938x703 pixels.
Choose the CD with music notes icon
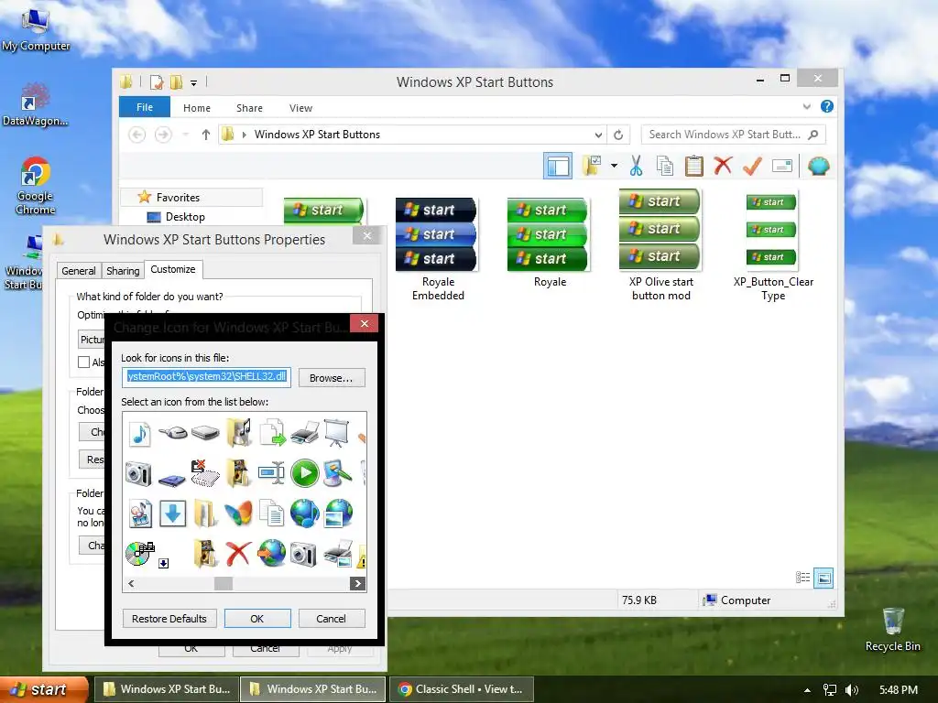point(139,553)
